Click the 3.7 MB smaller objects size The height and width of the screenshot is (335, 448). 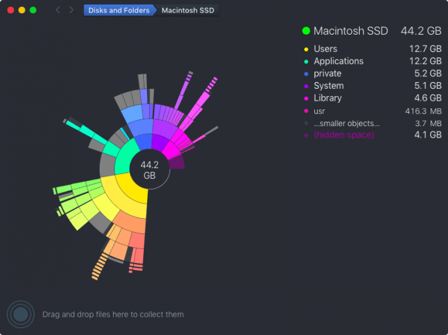pos(428,123)
